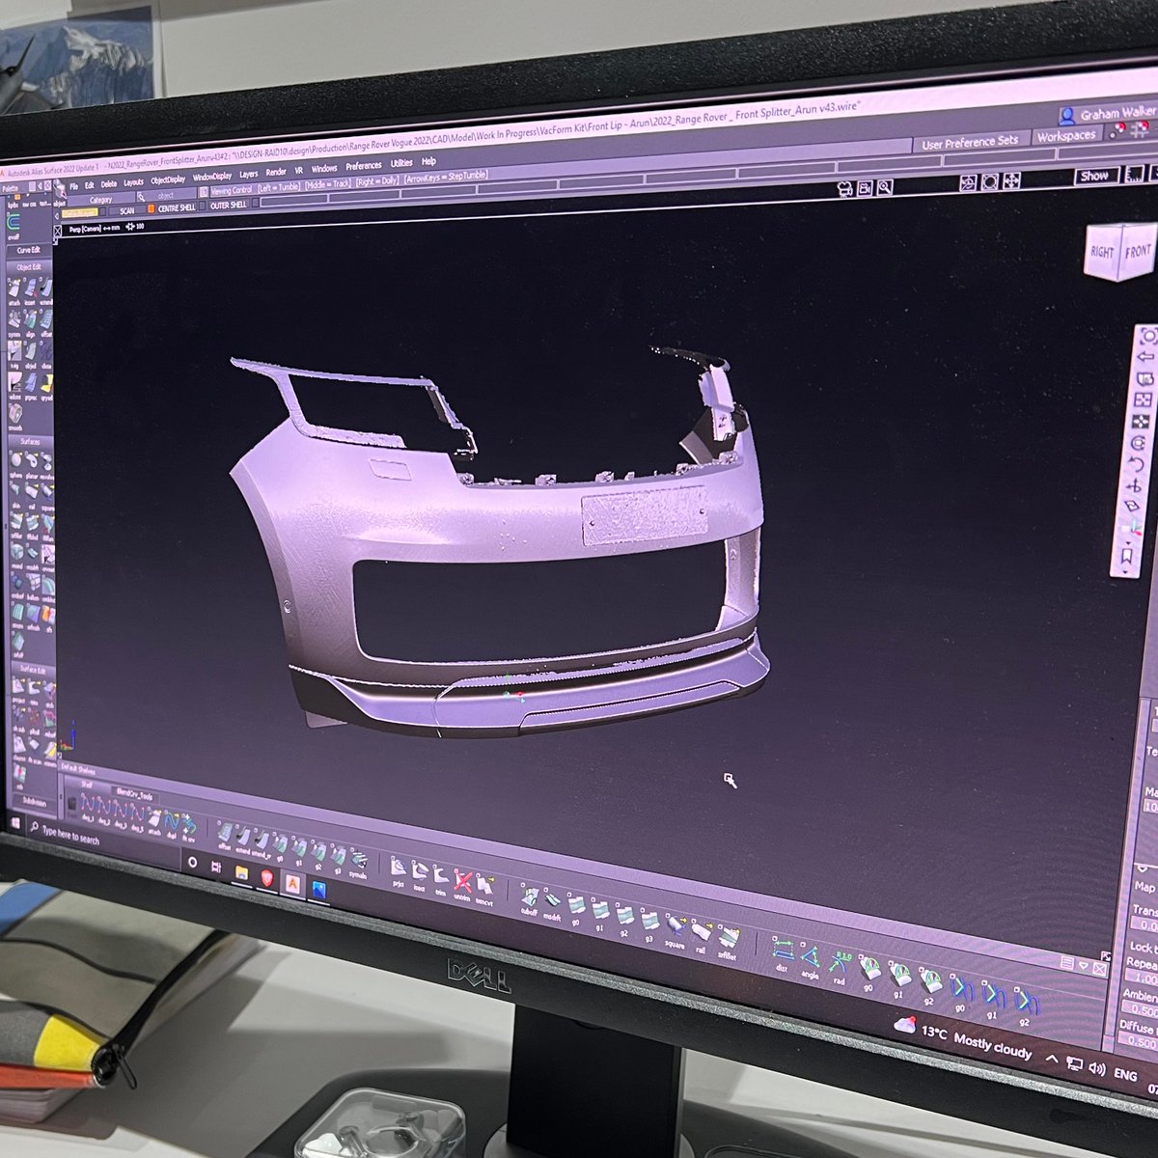
Task: Select the srfillet tool on shelf
Action: pos(728,943)
